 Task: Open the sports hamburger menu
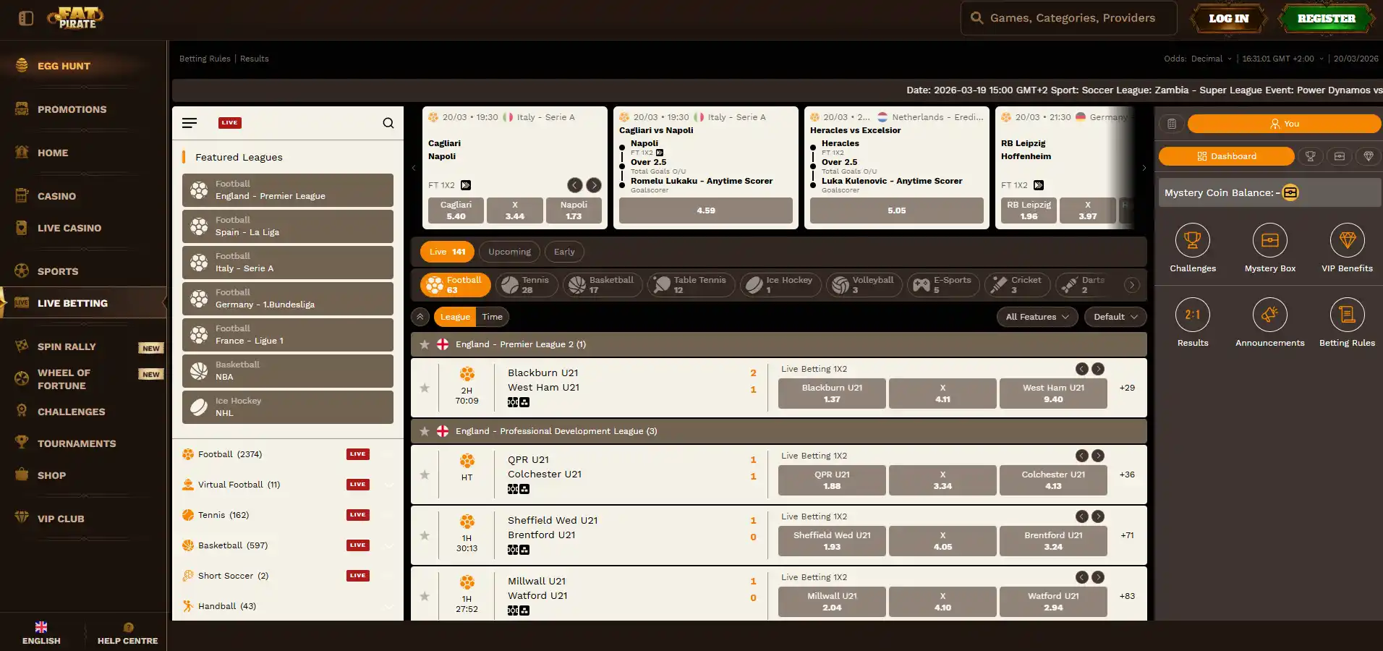coord(190,123)
